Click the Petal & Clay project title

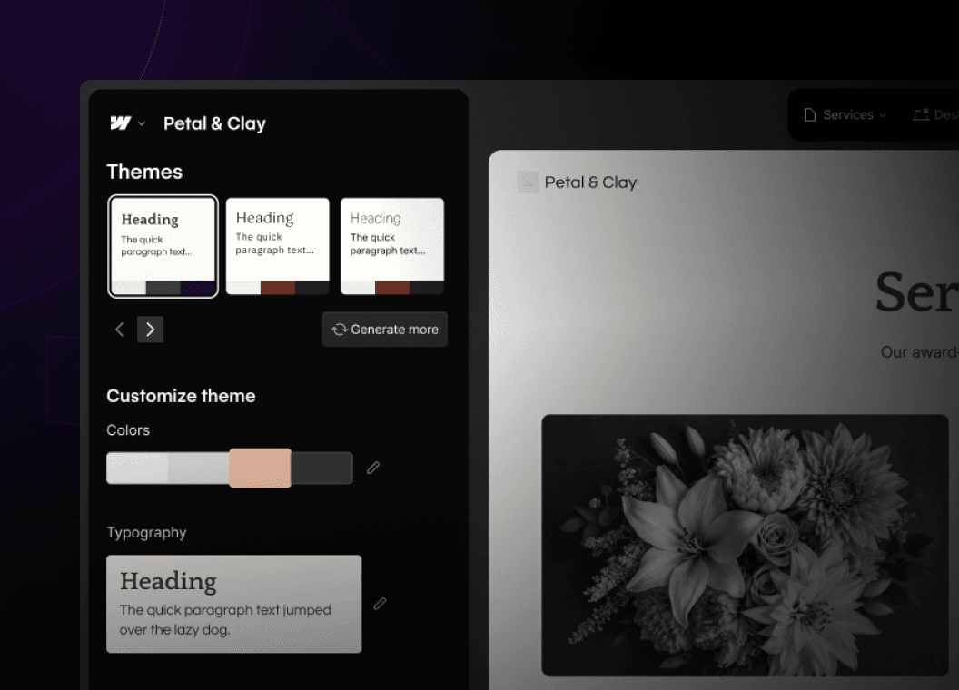click(x=214, y=123)
